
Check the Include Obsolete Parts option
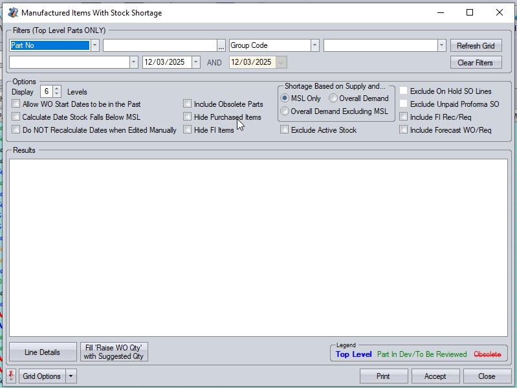(x=188, y=104)
